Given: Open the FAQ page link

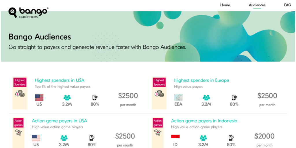Looking at the screenshot, I should tap(288, 5).
